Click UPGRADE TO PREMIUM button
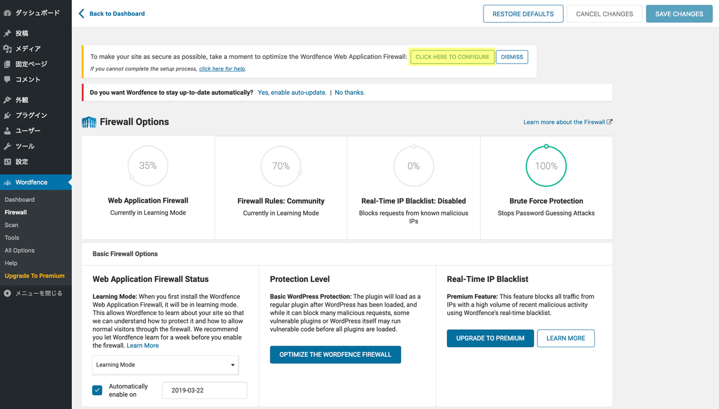Image resolution: width=719 pixels, height=409 pixels. (x=490, y=338)
